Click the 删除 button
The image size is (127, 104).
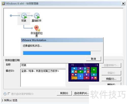pyautogui.click(x=111, y=84)
